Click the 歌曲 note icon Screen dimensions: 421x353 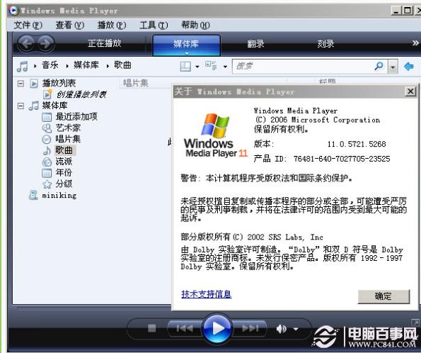[47, 151]
